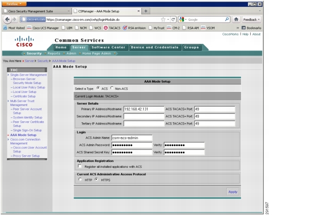This screenshot has height=217, width=326.
Task: Open the RSA-AM bookmark
Action: pos(190,28)
